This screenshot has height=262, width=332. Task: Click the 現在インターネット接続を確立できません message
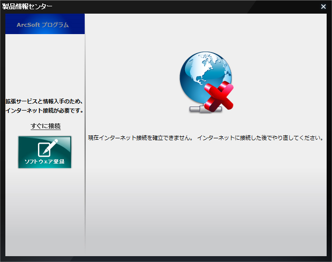click(206, 138)
